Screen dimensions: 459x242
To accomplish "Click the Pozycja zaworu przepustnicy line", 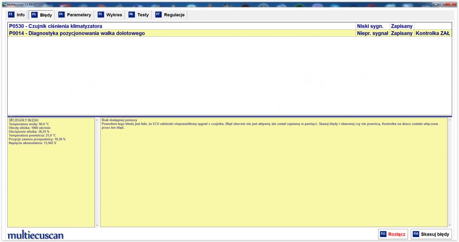I will pos(37,139).
